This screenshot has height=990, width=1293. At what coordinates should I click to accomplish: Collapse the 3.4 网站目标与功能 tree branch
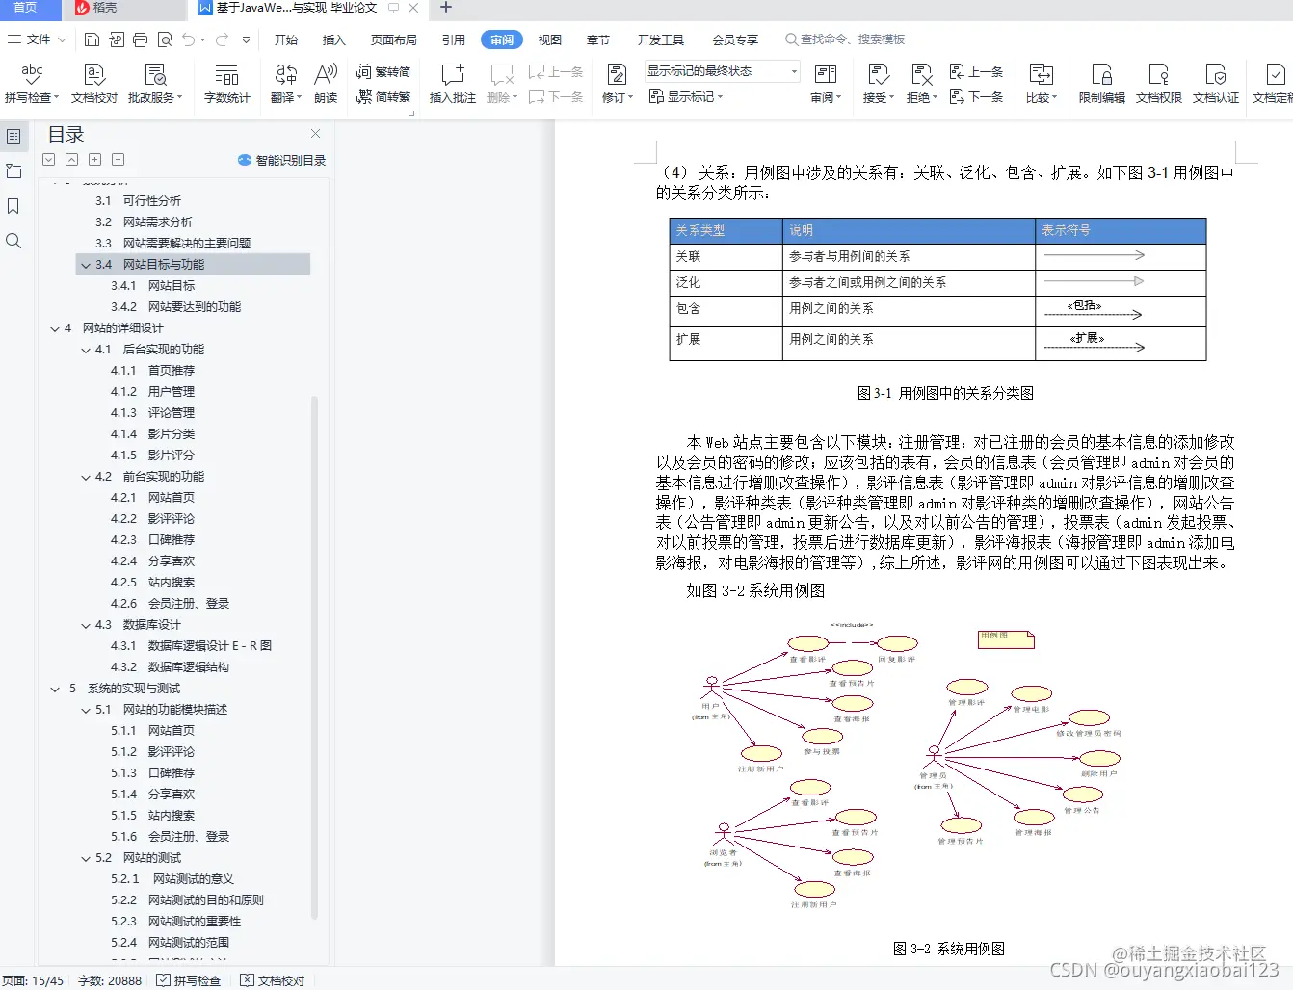[86, 264]
